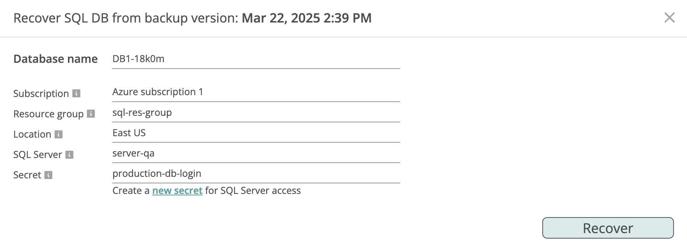Screen dimensions: 687x252
Task: Click the SQL Server label text
Action: point(37,155)
